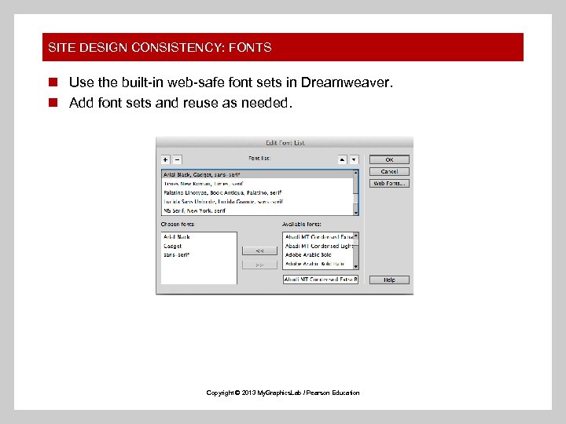Select 'MS Serif, New York, serif' font set
This screenshot has width=566, height=424.
(x=257, y=210)
